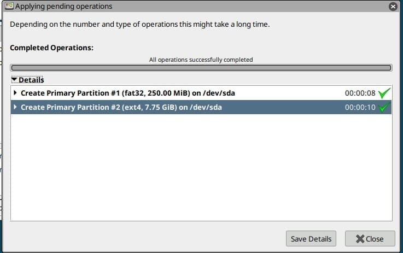Click the Close button label
403x253 pixels.
pos(375,239)
